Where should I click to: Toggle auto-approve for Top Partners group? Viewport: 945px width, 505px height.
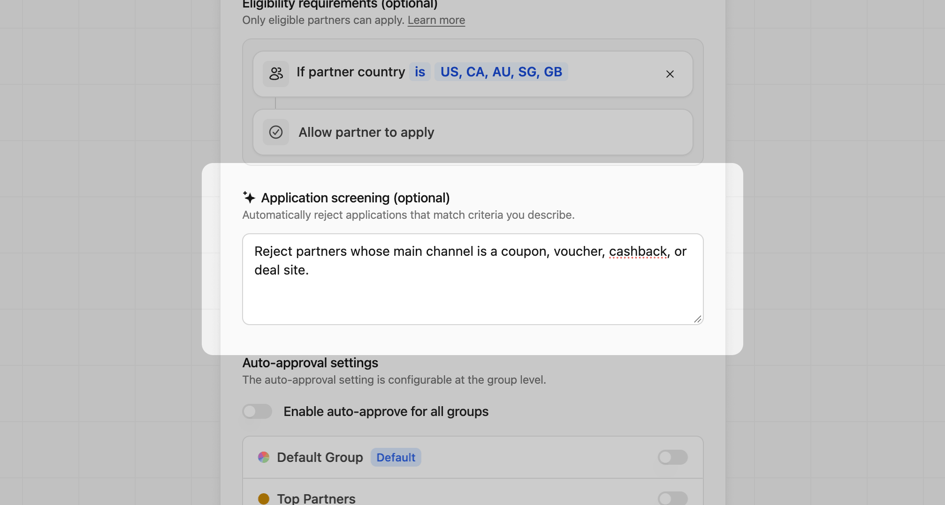point(673,498)
